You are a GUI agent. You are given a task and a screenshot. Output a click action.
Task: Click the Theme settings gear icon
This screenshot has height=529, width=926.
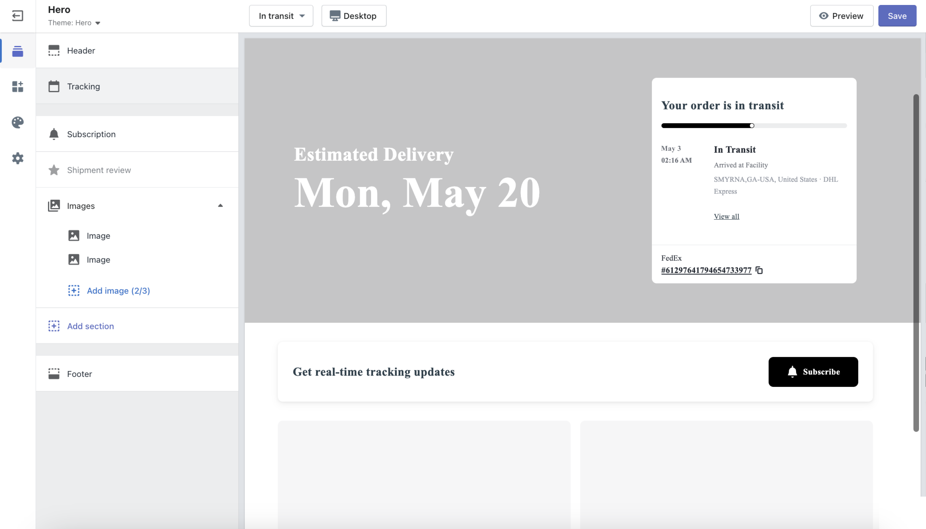(17, 158)
